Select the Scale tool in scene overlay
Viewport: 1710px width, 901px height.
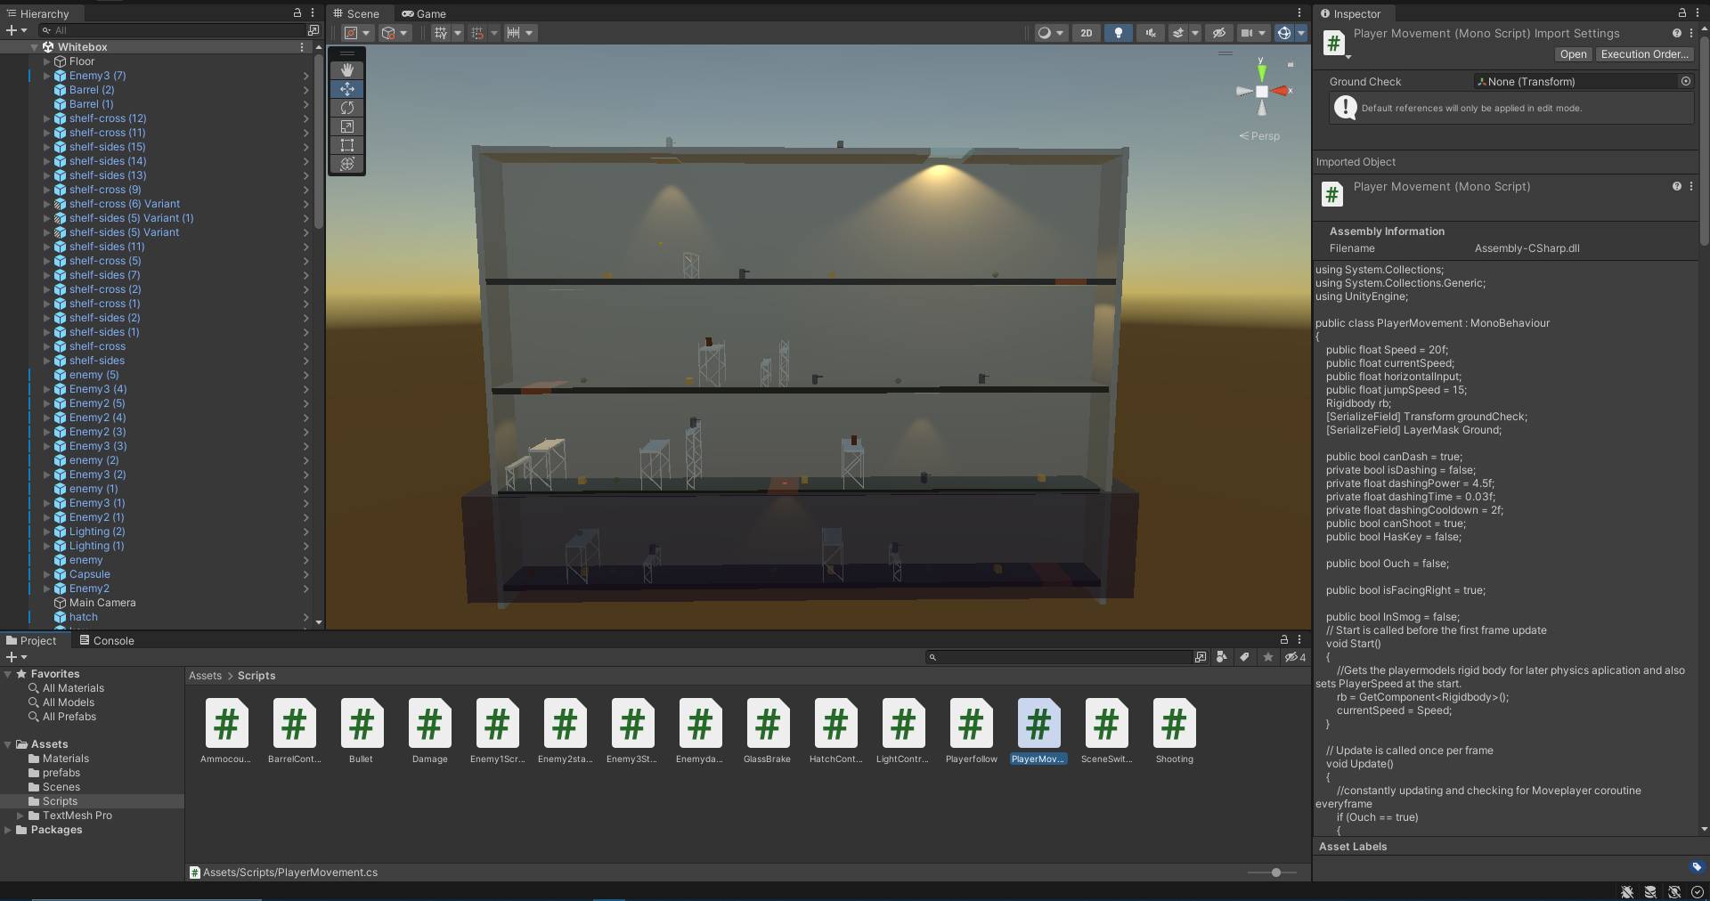347,126
